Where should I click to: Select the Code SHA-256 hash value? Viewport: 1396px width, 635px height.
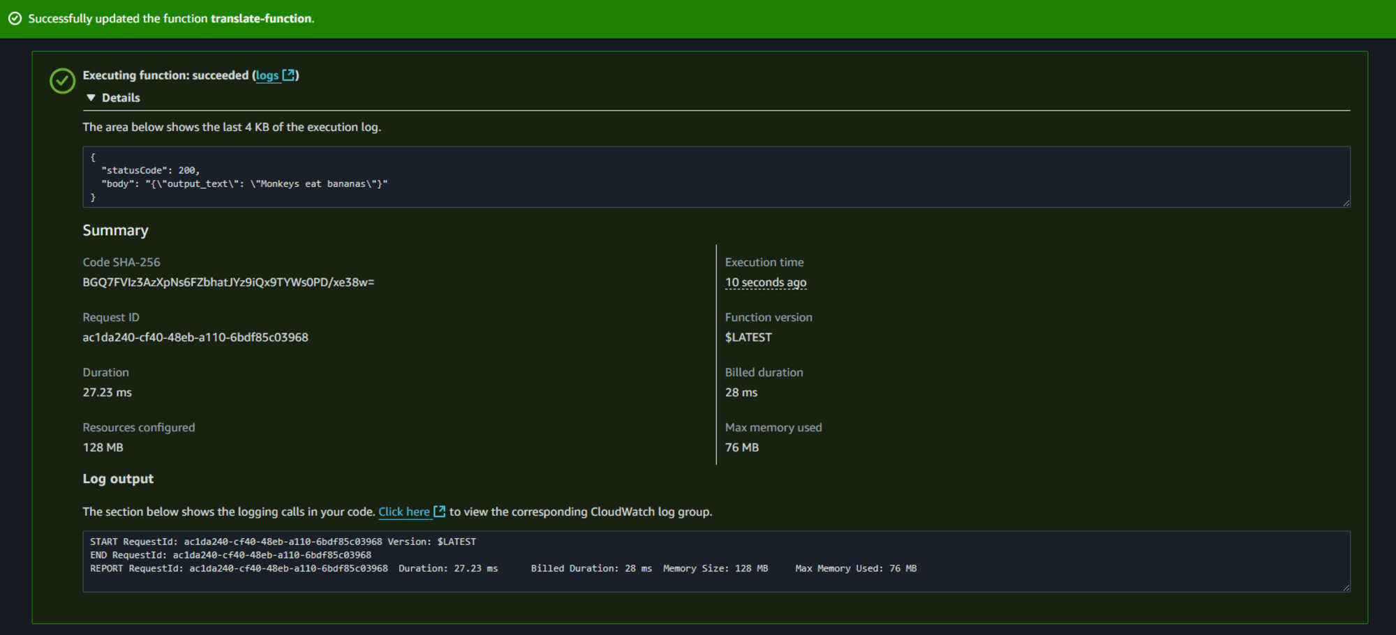(x=228, y=282)
